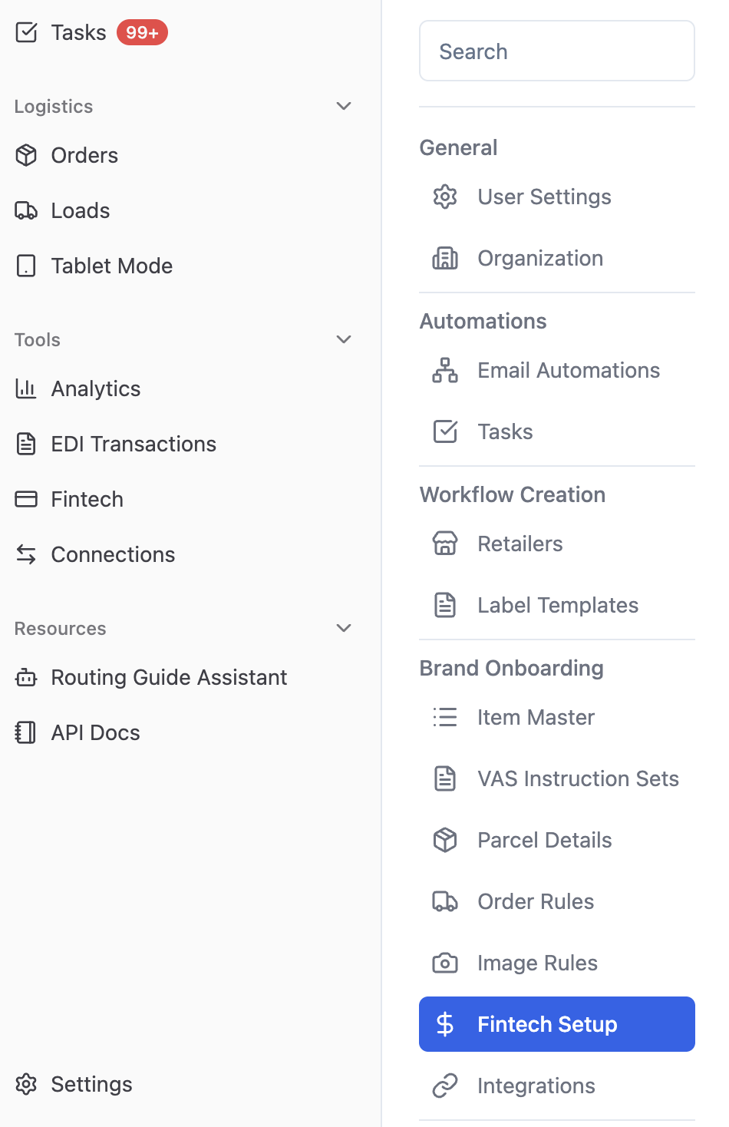
Task: Click the Order Rules truck icon
Action: (x=445, y=901)
